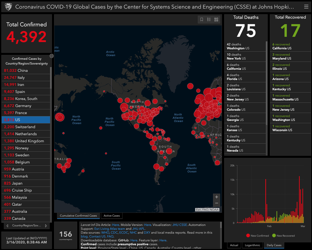The image size is (312, 250).
Task: Toggle New Confirmed legend marker
Action: point(248,236)
